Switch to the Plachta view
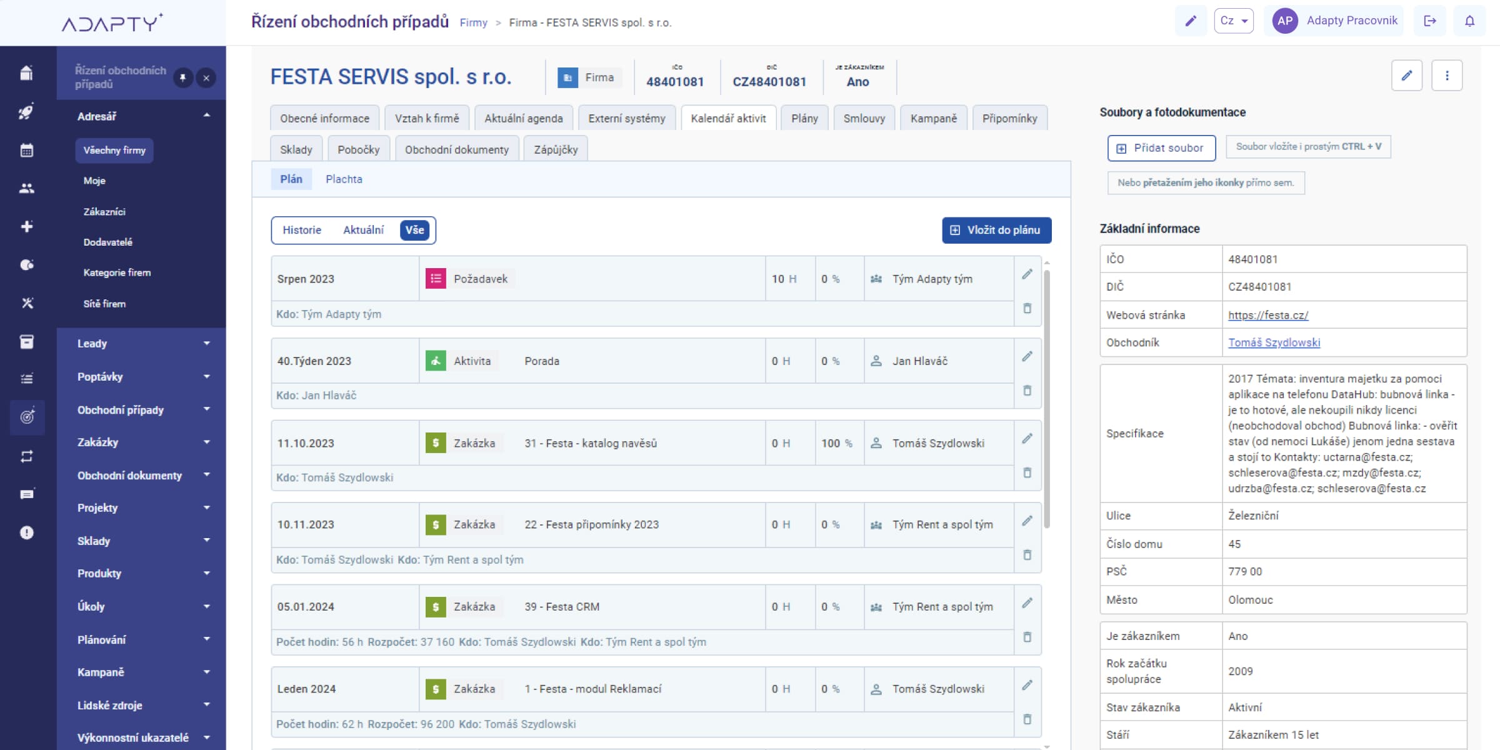The image size is (1500, 750). 344,179
